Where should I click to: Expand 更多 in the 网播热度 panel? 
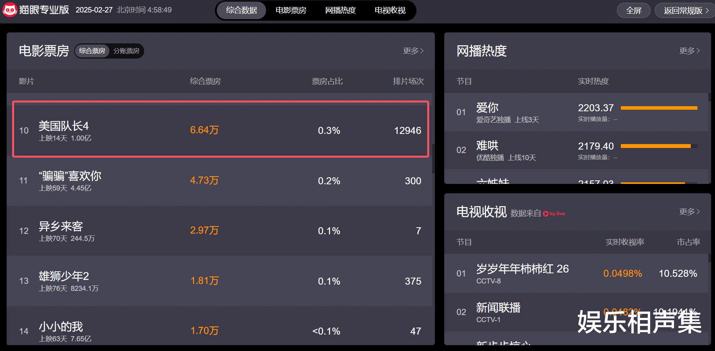pyautogui.click(x=690, y=51)
